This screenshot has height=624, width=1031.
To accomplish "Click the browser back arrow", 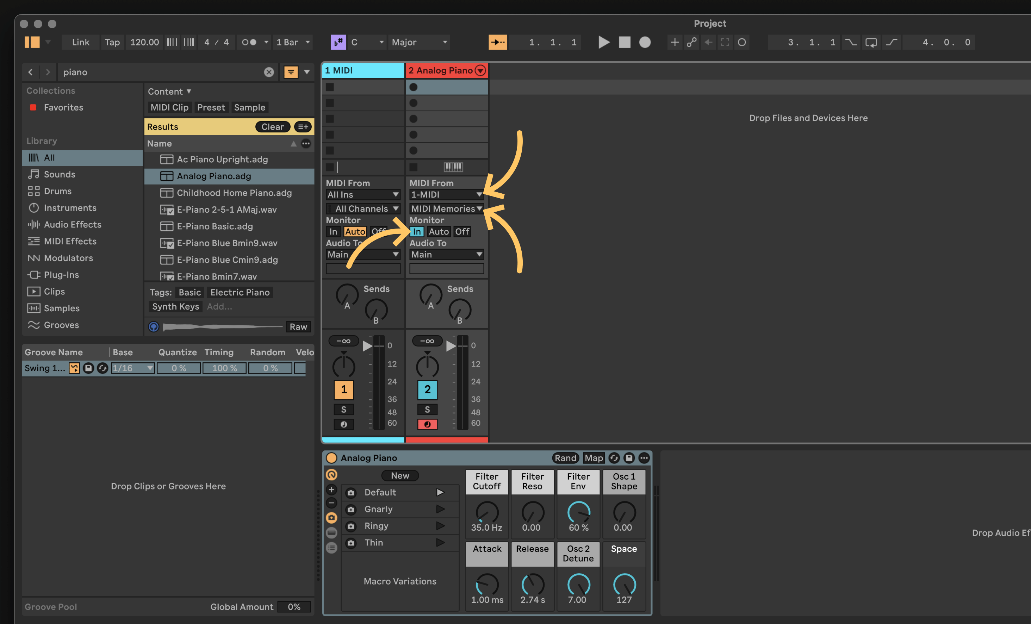I will [x=31, y=72].
